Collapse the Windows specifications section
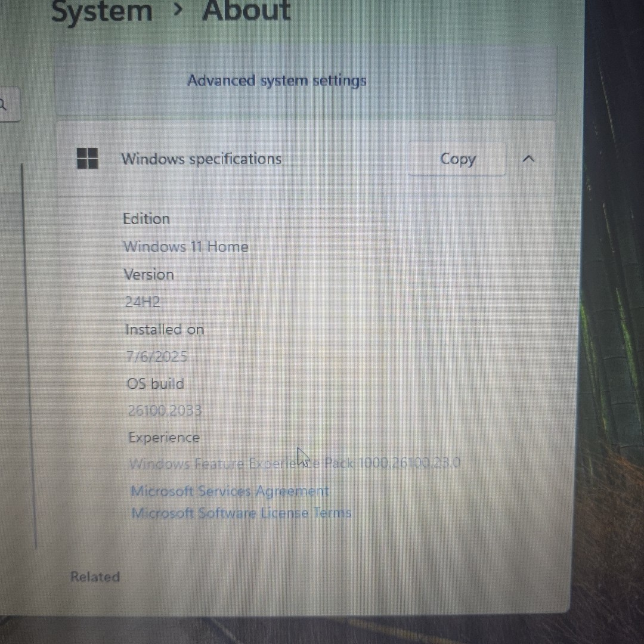Viewport: 644px width, 644px height. [x=528, y=159]
